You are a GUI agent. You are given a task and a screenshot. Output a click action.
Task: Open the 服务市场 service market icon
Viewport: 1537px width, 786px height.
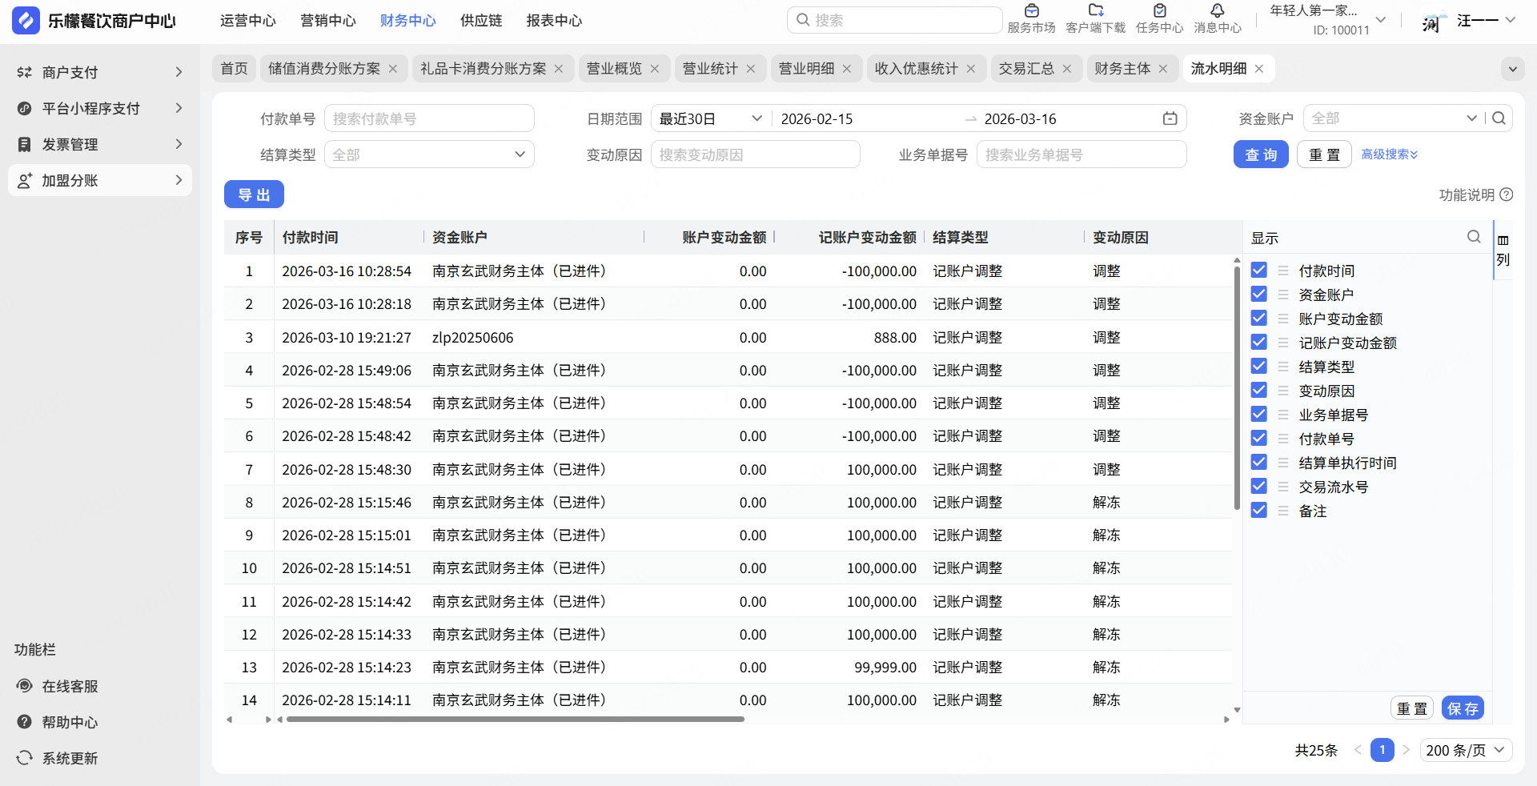tap(1031, 11)
